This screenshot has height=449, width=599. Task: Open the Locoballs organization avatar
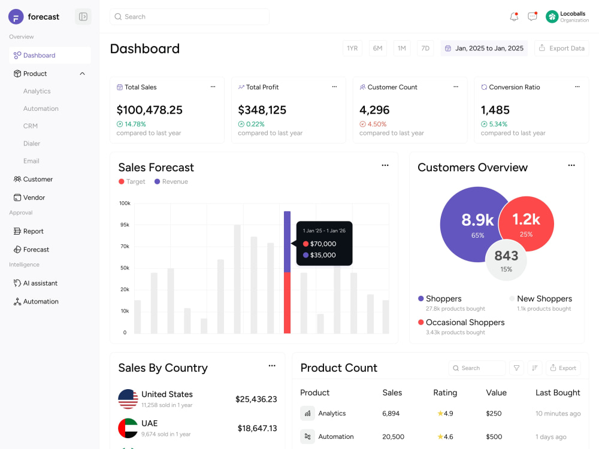[x=552, y=17]
